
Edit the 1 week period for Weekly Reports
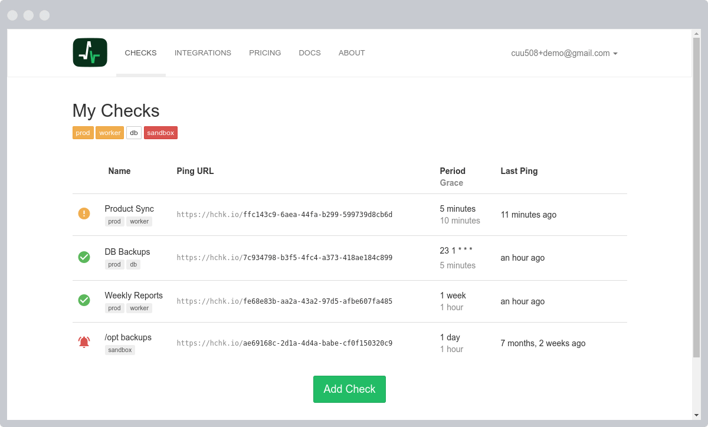click(x=453, y=295)
